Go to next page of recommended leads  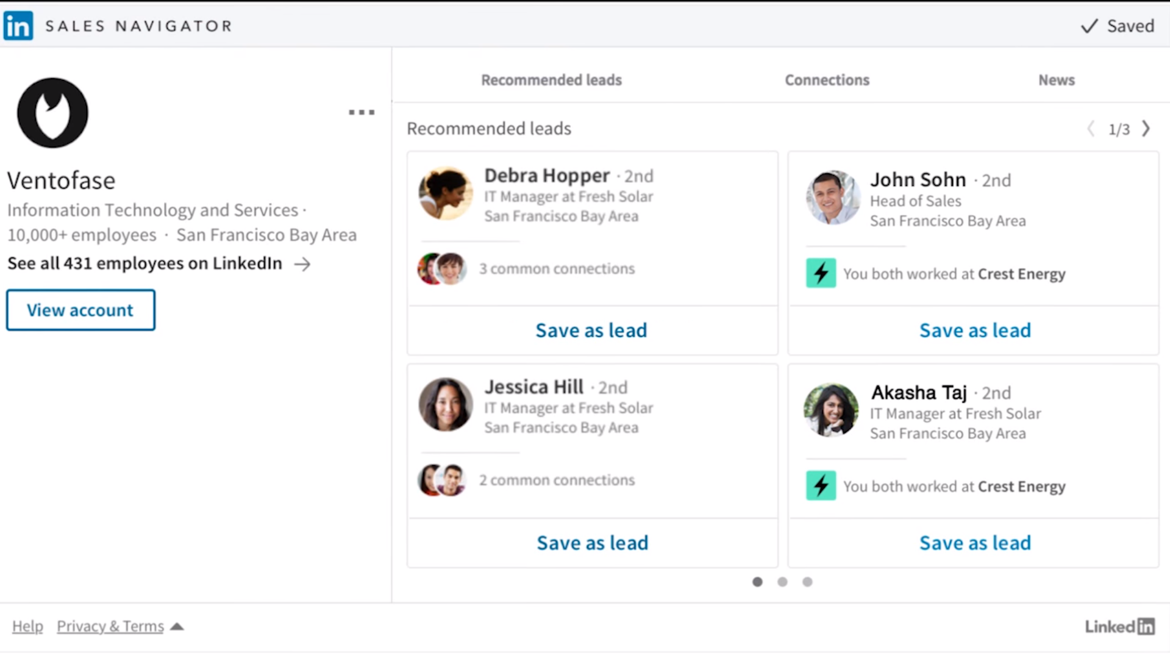point(1146,129)
